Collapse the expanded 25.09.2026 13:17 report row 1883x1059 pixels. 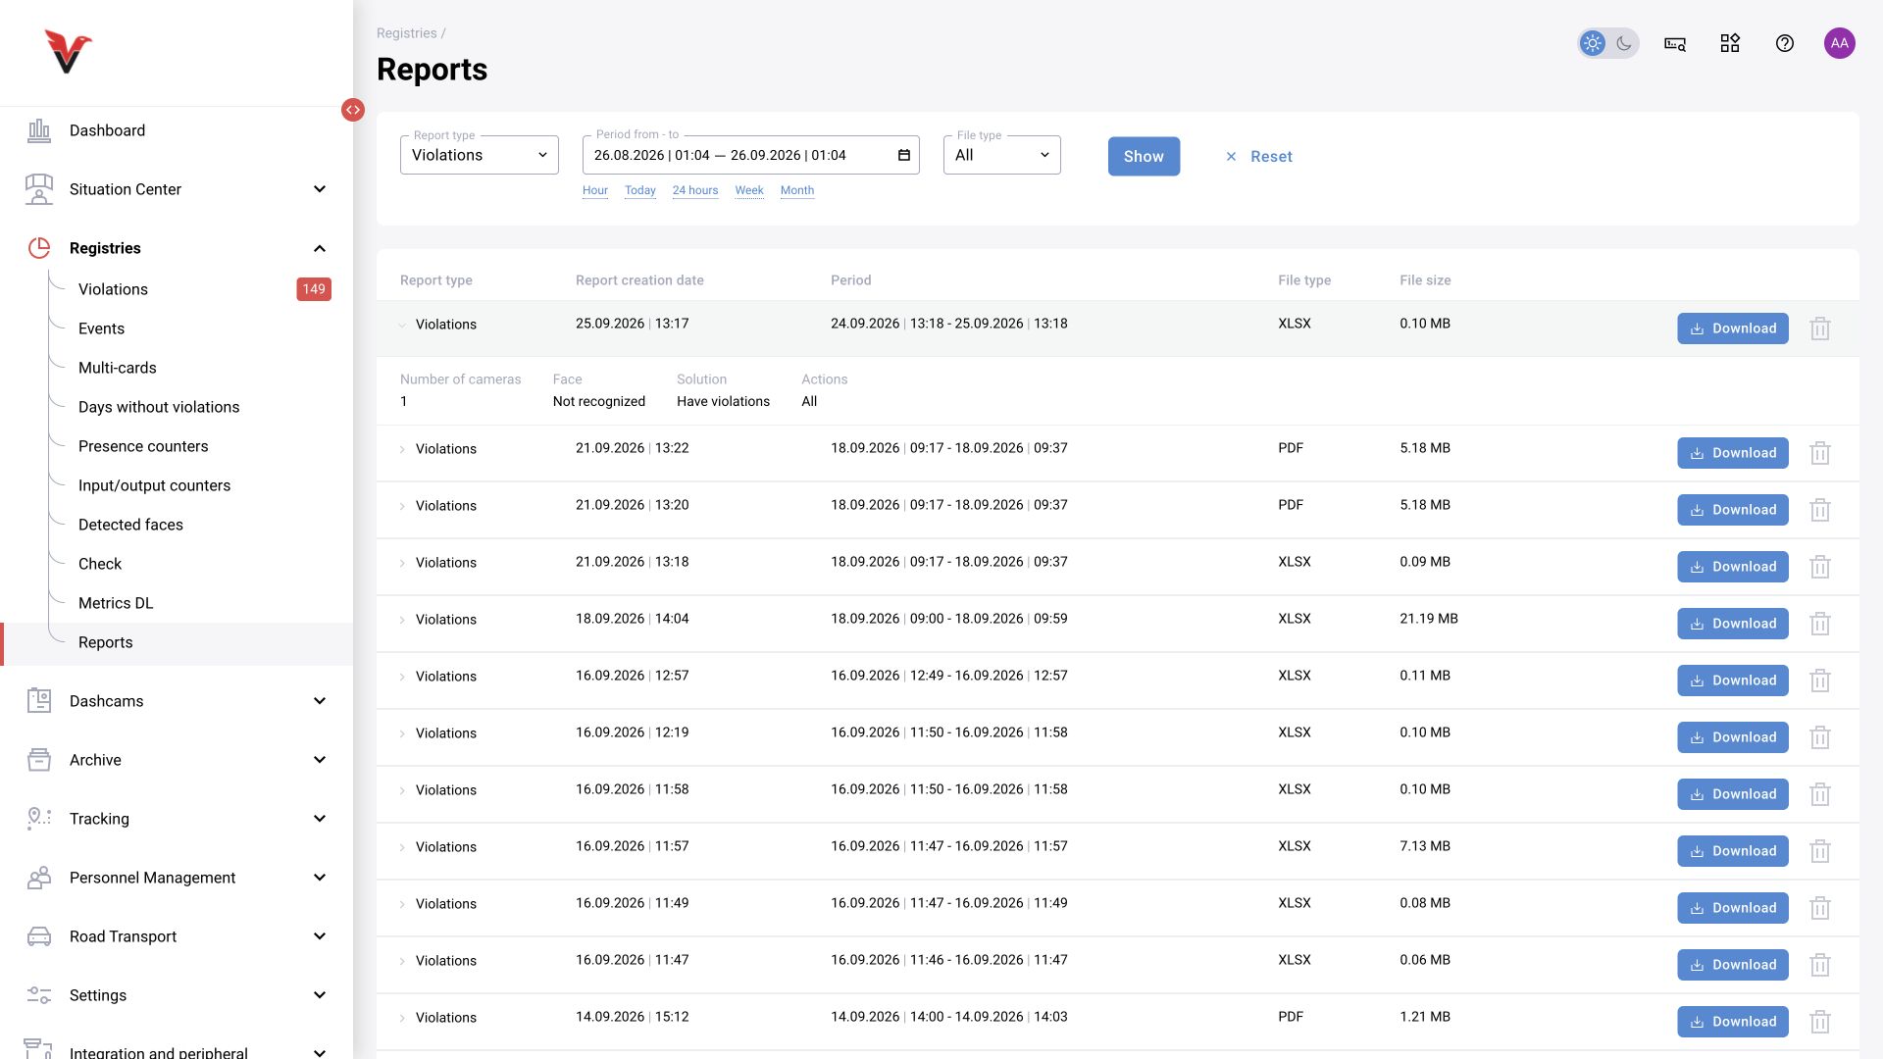402,325
